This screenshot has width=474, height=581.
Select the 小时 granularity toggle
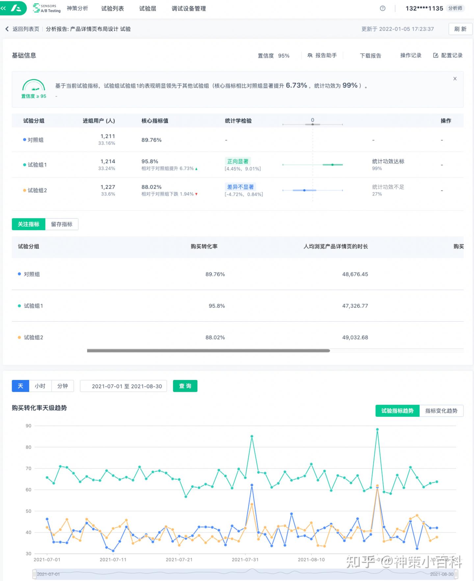40,386
